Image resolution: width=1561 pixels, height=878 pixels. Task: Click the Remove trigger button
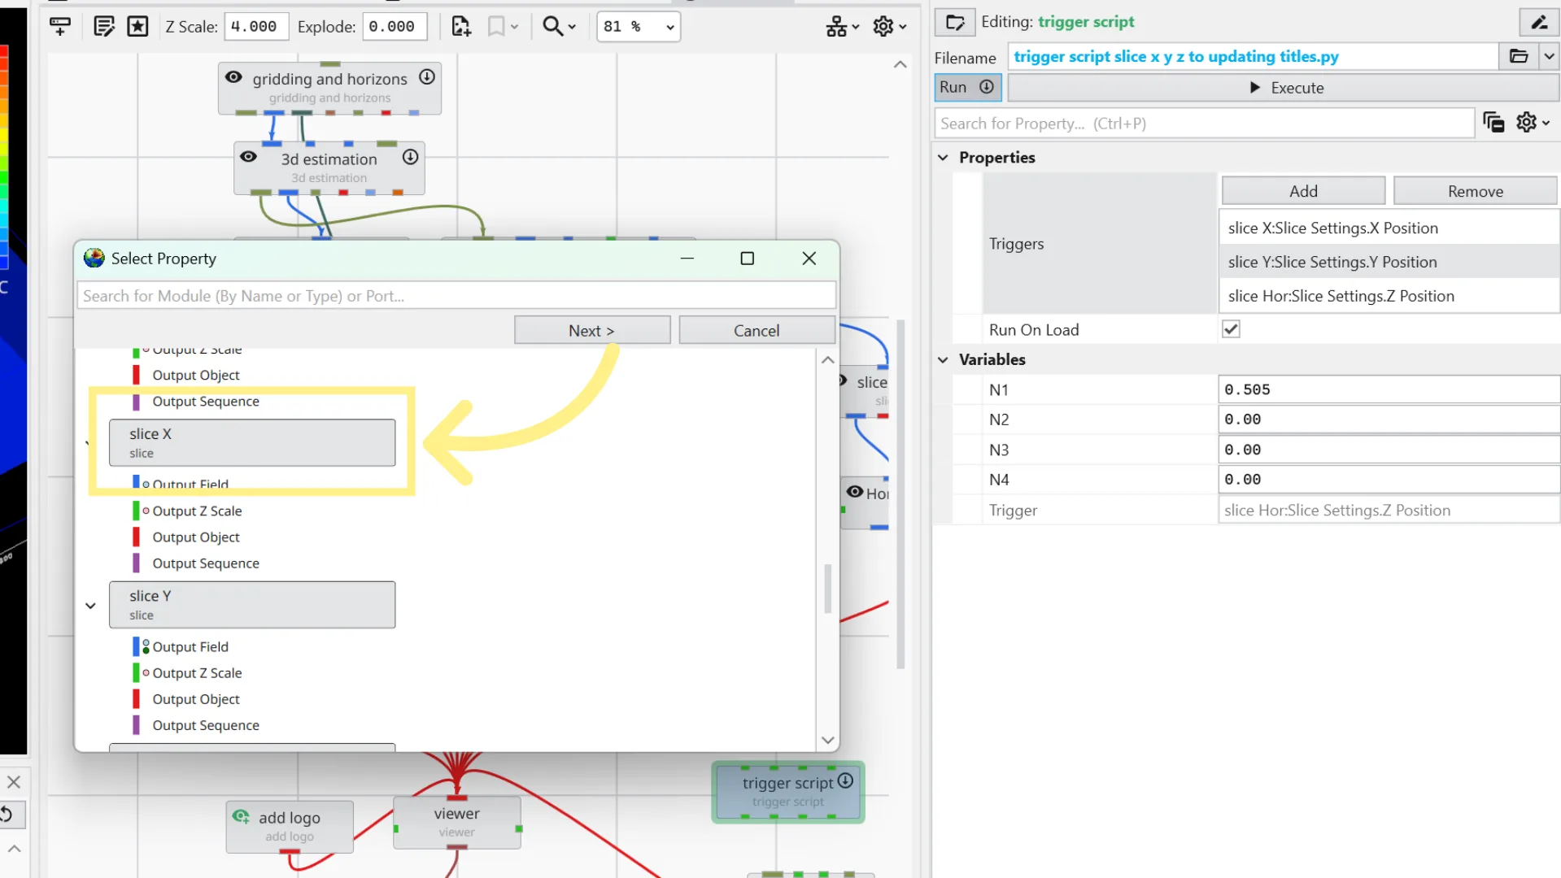[1475, 191]
